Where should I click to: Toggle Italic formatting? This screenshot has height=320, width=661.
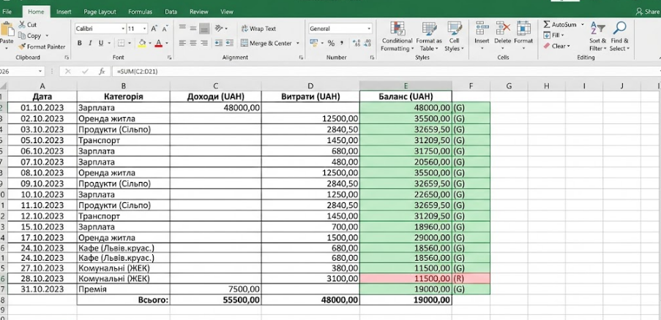(90, 43)
